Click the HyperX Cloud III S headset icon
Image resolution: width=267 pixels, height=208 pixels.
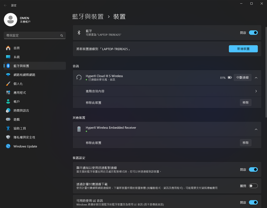(x=79, y=78)
